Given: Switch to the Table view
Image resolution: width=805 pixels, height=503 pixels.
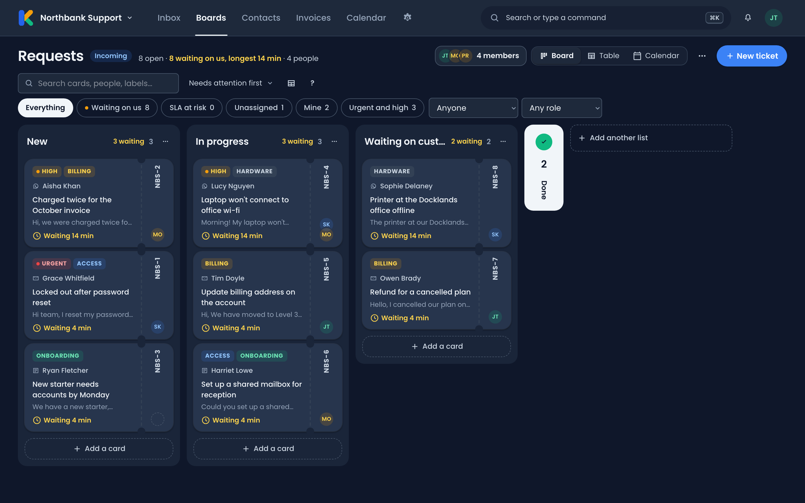Looking at the screenshot, I should [603, 56].
